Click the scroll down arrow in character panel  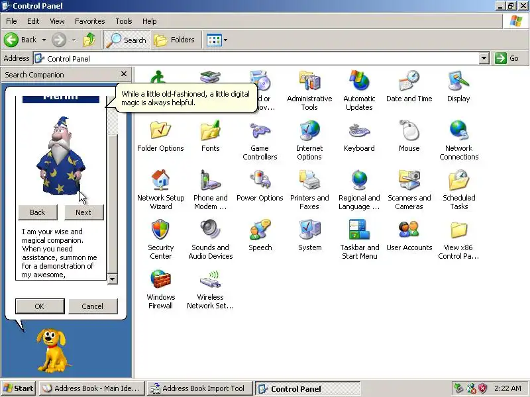click(112, 279)
